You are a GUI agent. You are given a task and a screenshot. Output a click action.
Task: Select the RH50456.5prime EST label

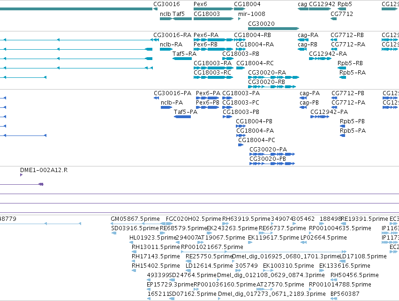coord(354,275)
